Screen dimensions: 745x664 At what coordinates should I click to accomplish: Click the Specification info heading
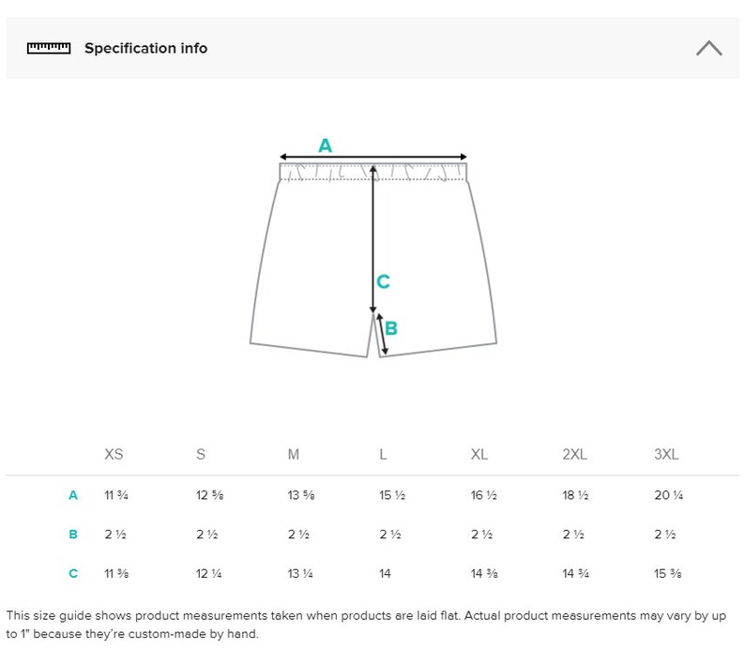click(x=145, y=48)
